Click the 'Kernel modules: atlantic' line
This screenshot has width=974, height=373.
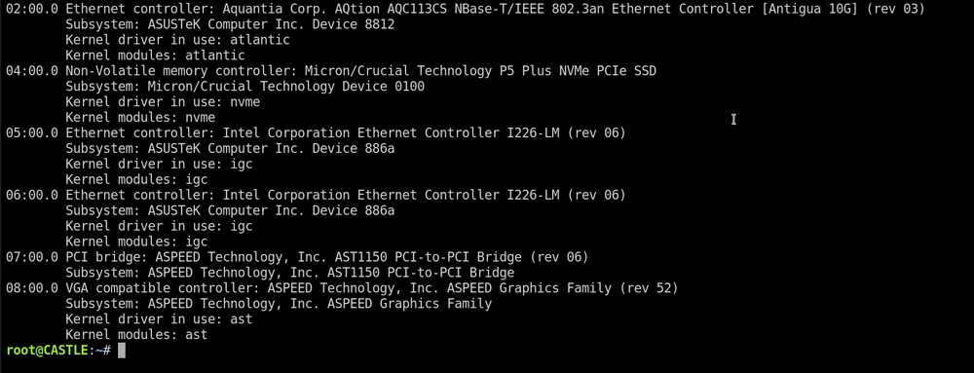(x=155, y=56)
